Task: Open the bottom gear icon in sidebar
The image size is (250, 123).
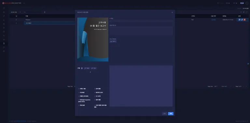Action: (4, 51)
